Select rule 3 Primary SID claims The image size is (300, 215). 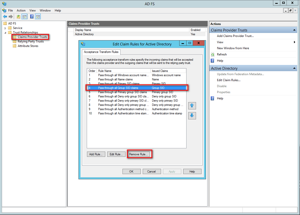coord(136,84)
